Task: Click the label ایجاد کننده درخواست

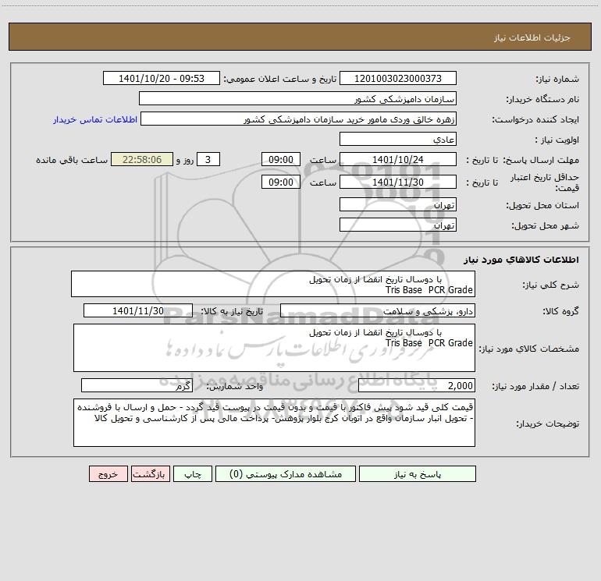Action: [x=535, y=119]
